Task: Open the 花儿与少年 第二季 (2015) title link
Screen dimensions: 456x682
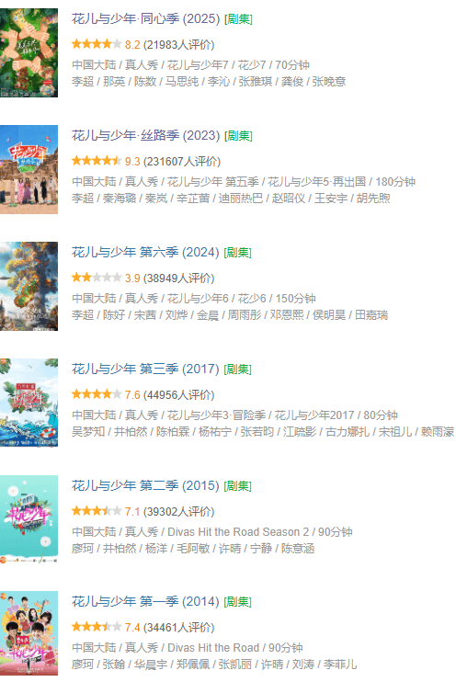Action: point(145,485)
